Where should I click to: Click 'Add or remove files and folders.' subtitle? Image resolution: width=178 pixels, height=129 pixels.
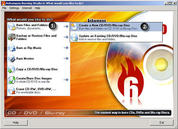97,39
